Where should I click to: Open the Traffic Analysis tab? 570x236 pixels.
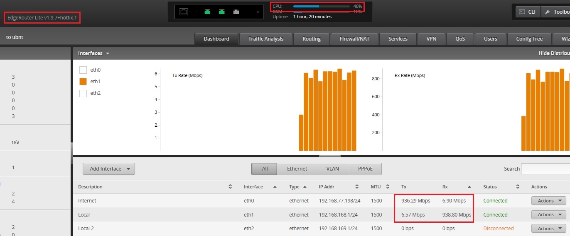pyautogui.click(x=266, y=39)
